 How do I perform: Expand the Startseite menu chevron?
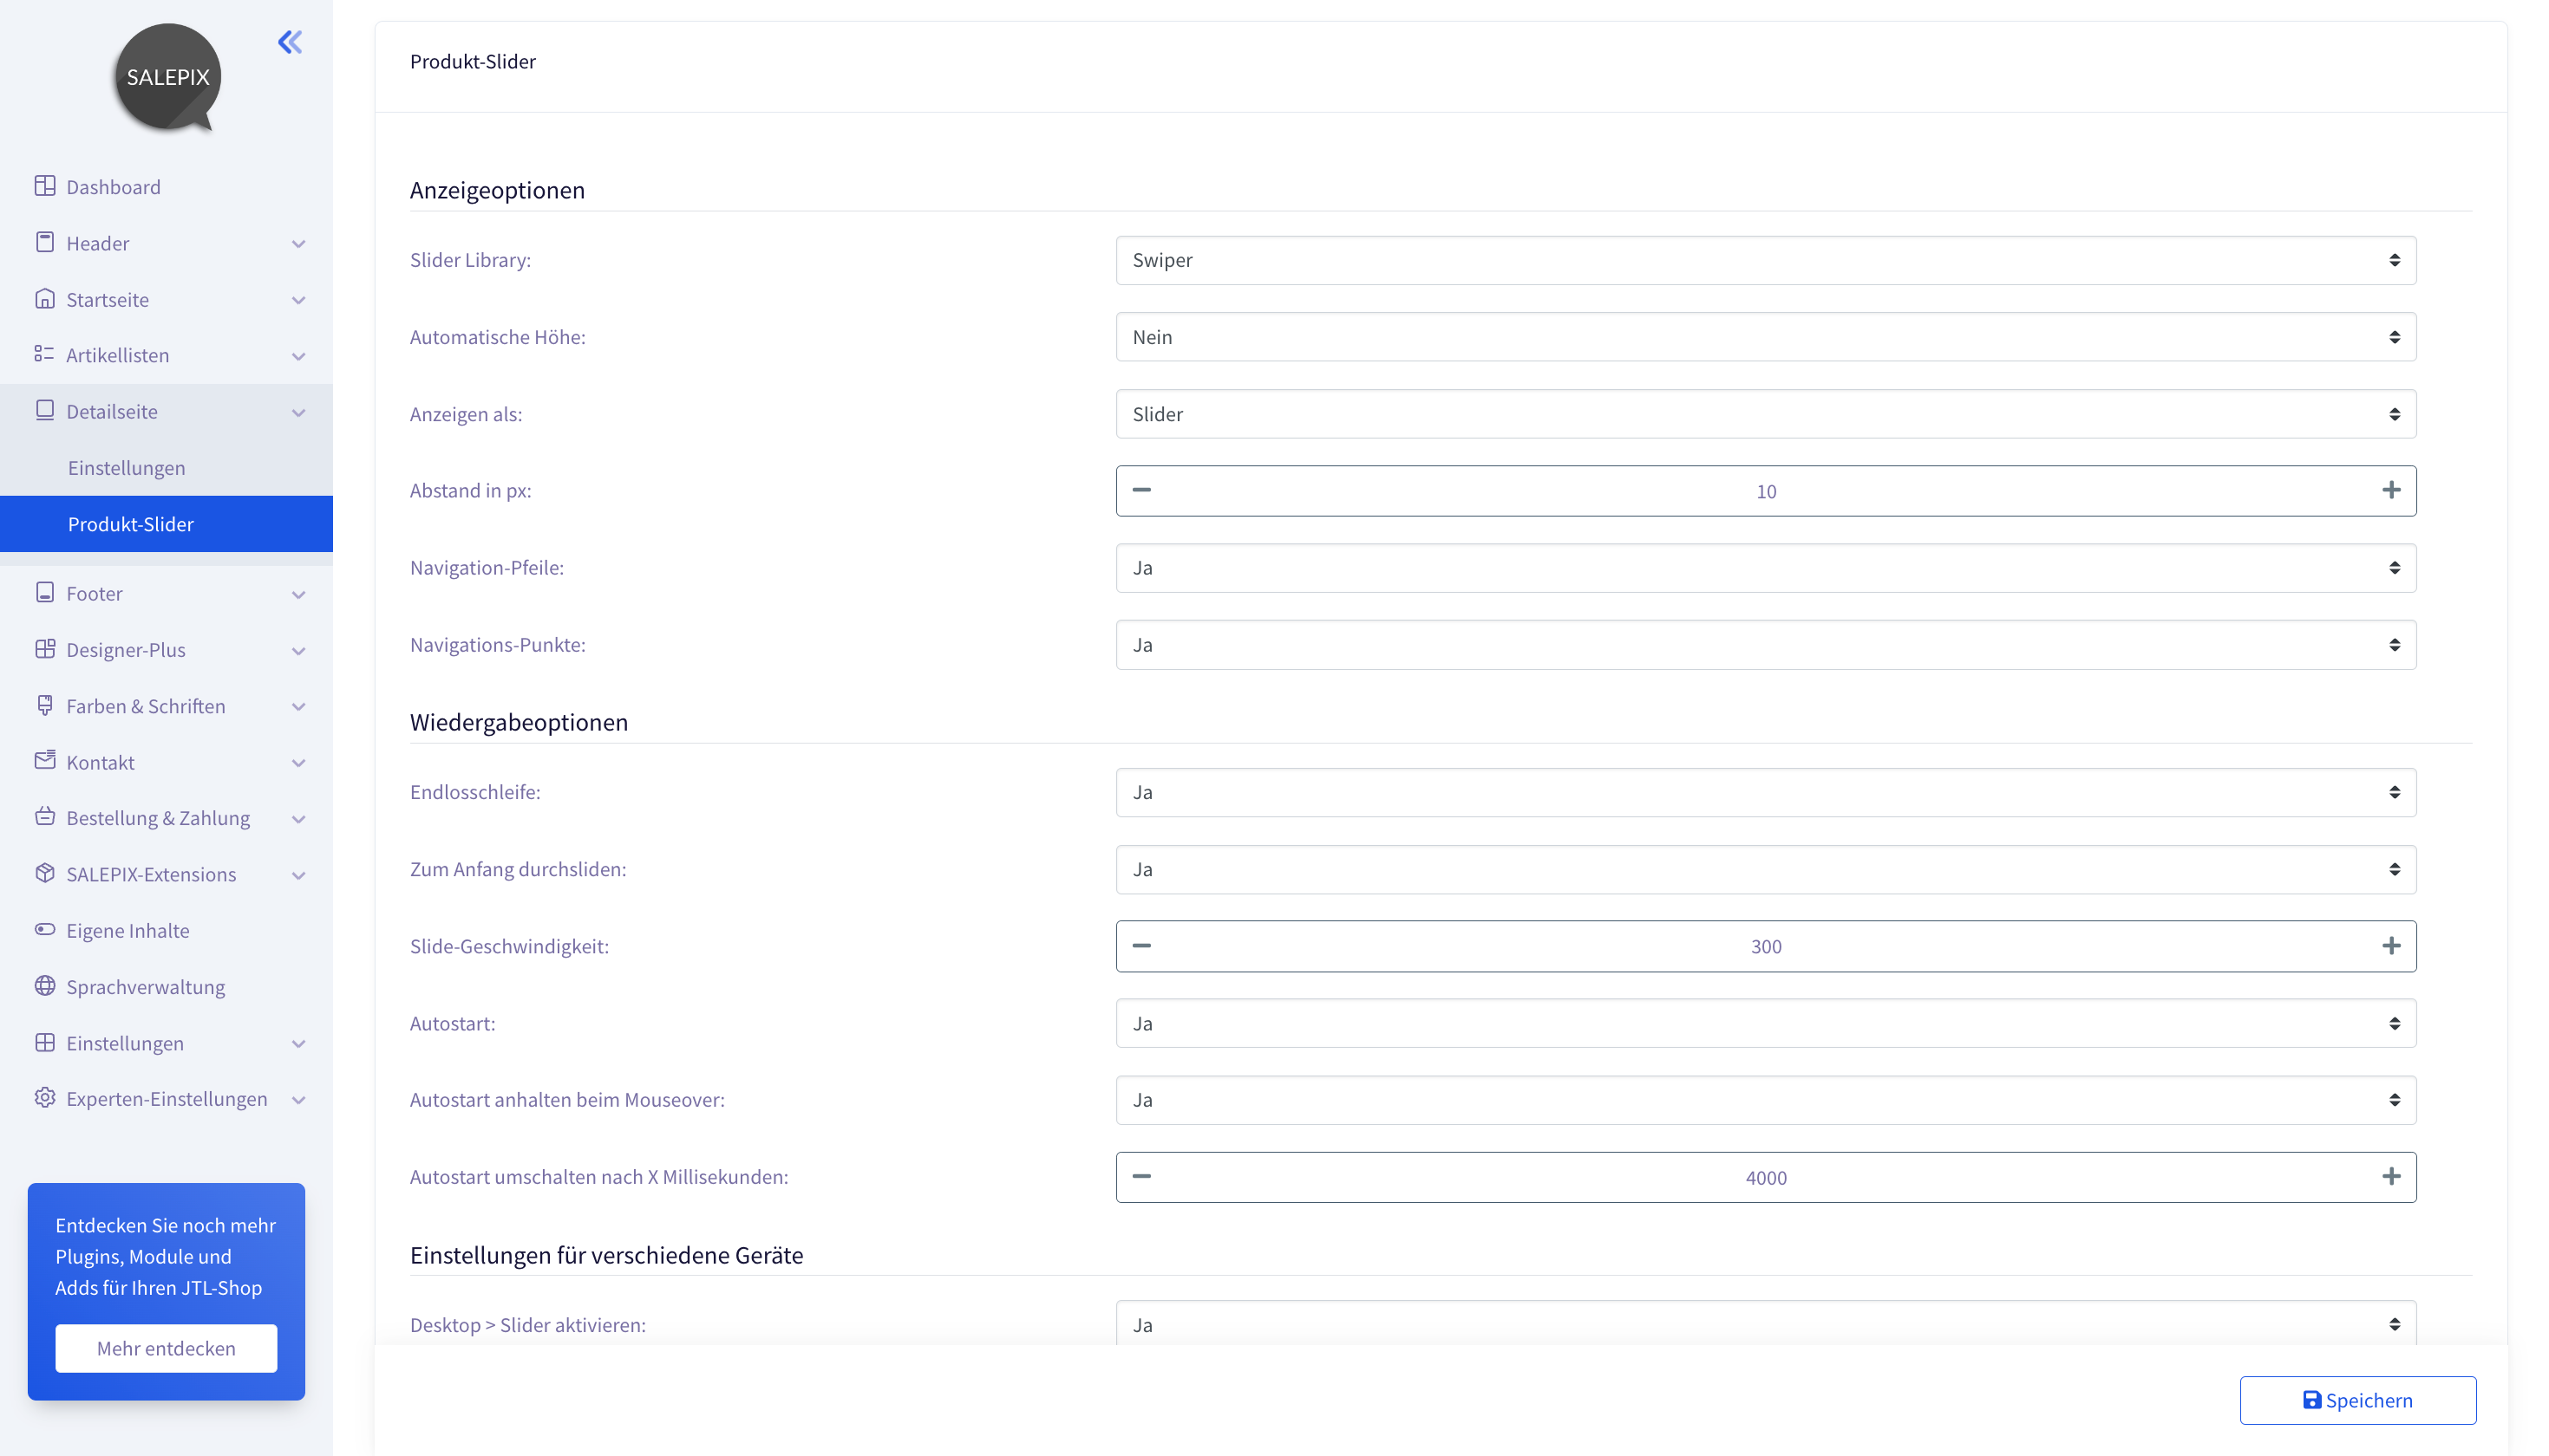298,300
